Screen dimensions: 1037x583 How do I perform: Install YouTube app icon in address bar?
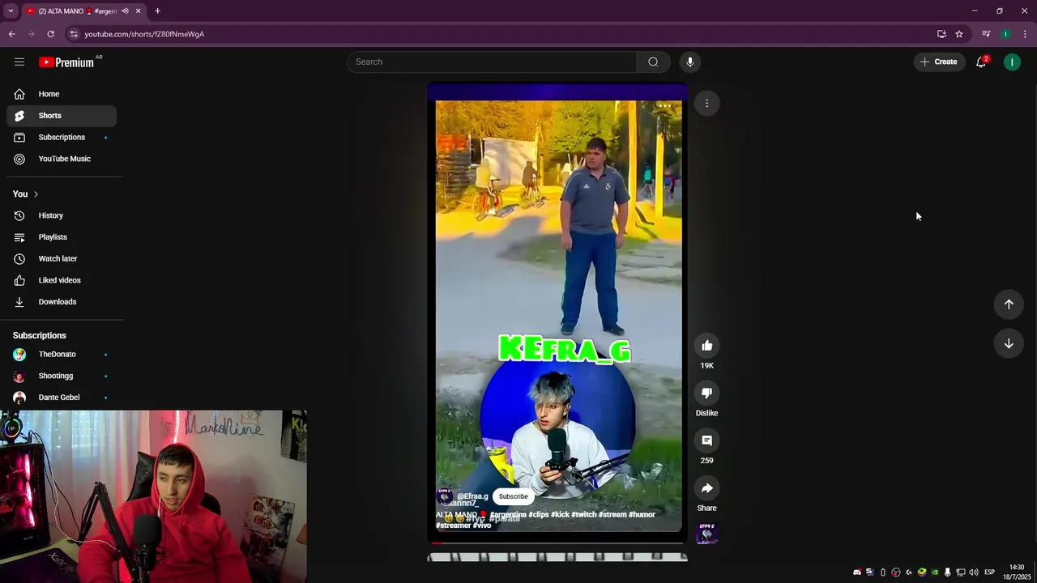point(941,34)
